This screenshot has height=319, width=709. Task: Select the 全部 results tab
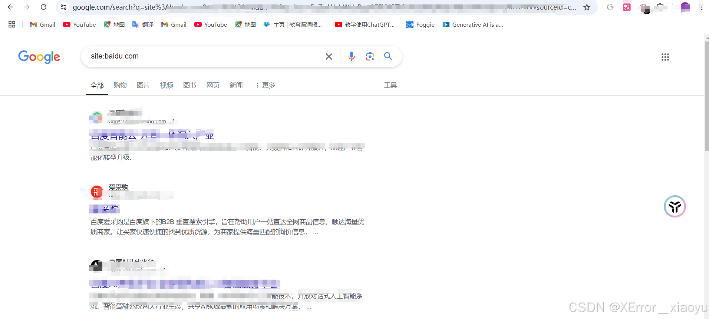point(97,85)
